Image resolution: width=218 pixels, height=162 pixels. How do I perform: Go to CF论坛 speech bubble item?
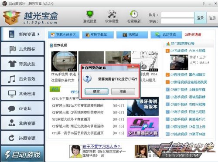[22, 108]
